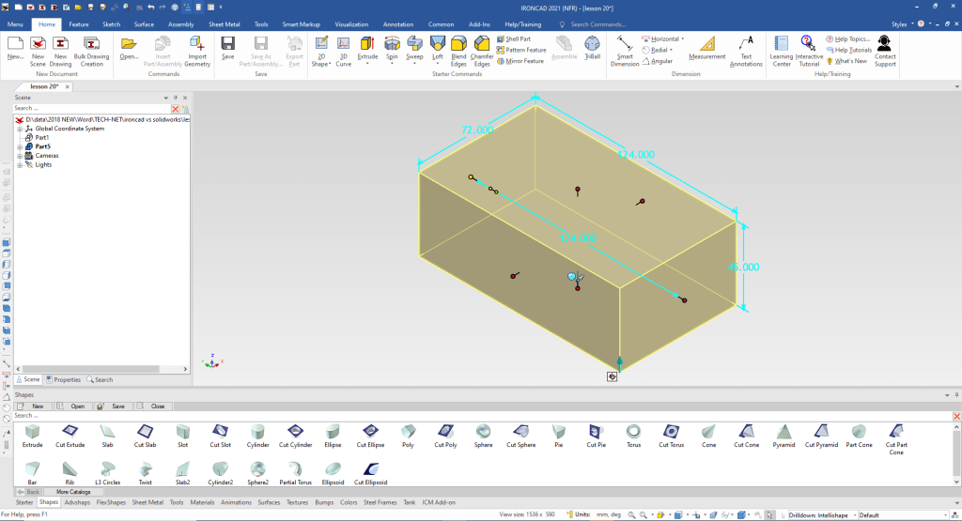Screen dimensions: 962x521
Task: Click the Shell Part command
Action: coord(513,38)
